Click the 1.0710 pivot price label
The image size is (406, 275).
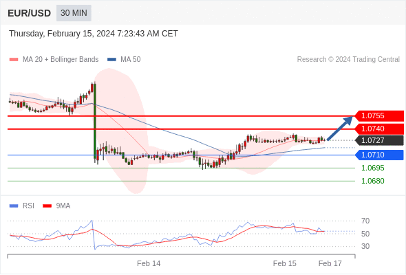click(x=379, y=155)
